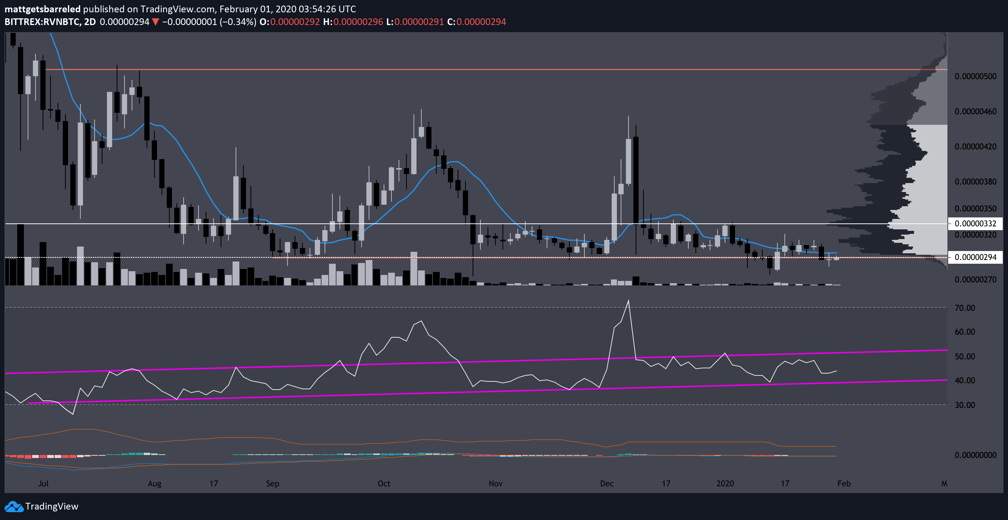The height and width of the screenshot is (520, 1008).
Task: Click the Oct label on time axis
Action: pos(384,484)
